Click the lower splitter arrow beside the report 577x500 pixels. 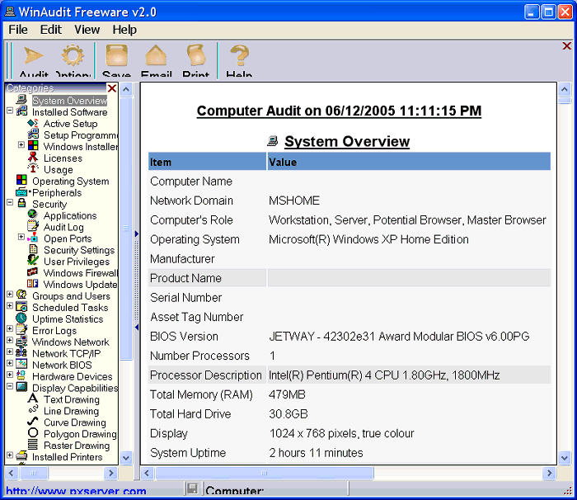[137, 328]
